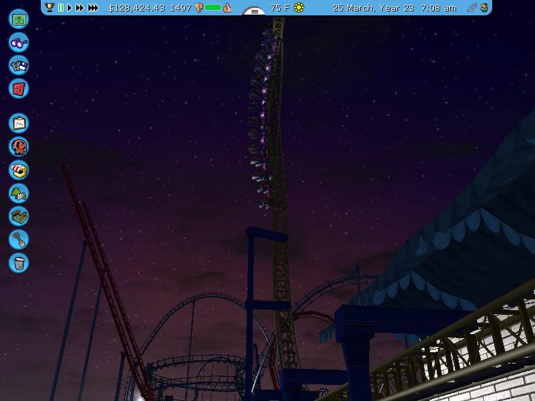Click the 75 F temperature readout
Viewport: 535px width, 401px height.
[280, 8]
